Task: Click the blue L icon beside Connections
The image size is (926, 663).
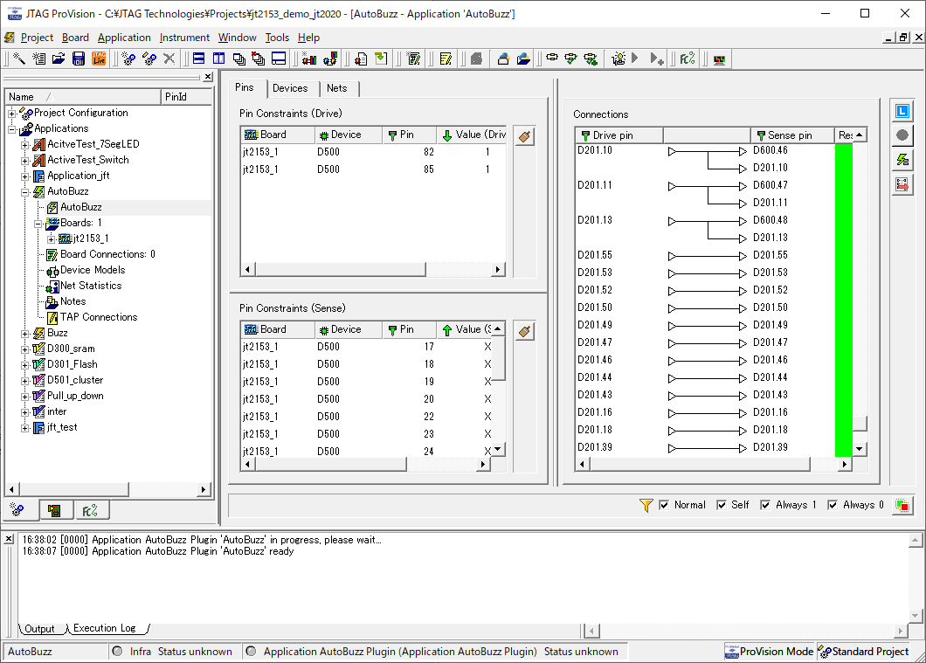Action: pyautogui.click(x=902, y=111)
